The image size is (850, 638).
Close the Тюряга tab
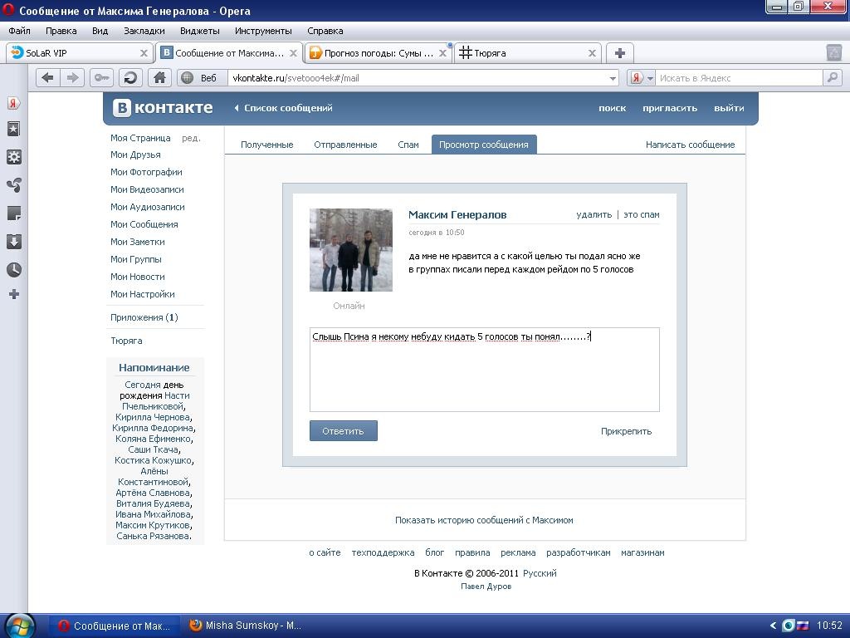coord(592,53)
